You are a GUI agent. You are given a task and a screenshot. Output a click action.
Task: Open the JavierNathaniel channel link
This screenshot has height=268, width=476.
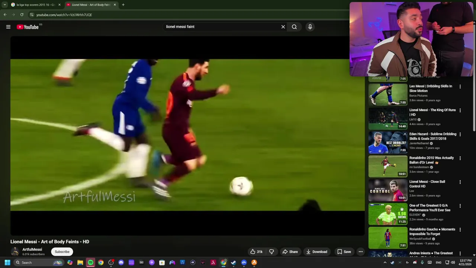coord(419,143)
